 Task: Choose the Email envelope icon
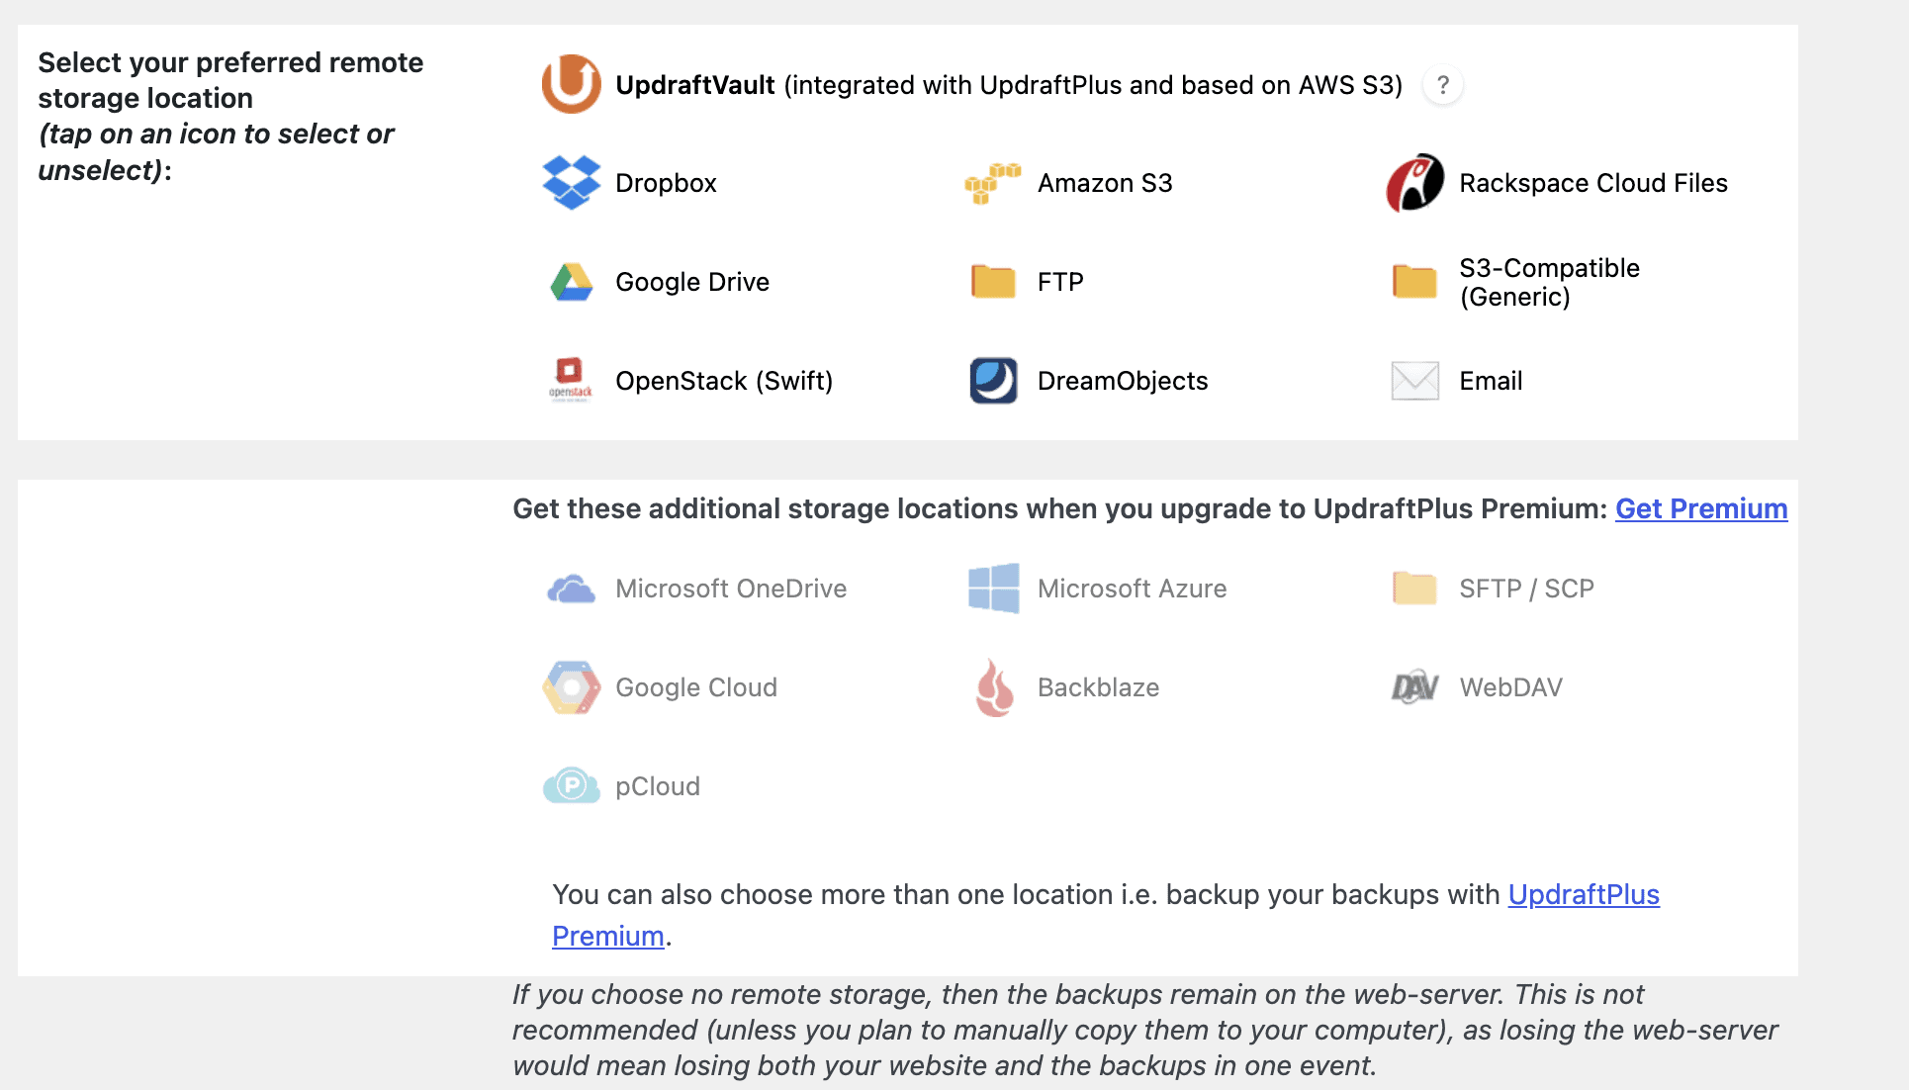[x=1414, y=381]
